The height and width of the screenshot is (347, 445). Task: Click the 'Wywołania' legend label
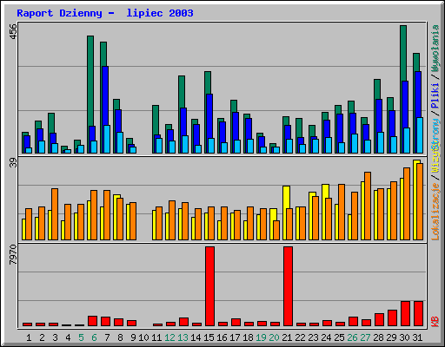coord(435,48)
